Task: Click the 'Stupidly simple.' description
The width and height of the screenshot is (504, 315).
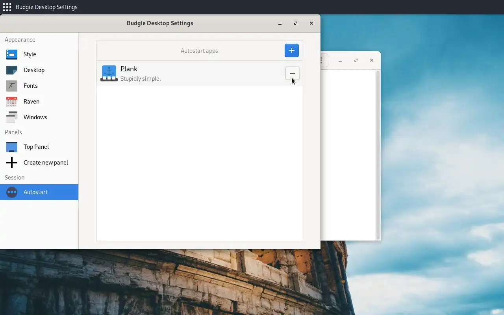Action: click(x=141, y=79)
